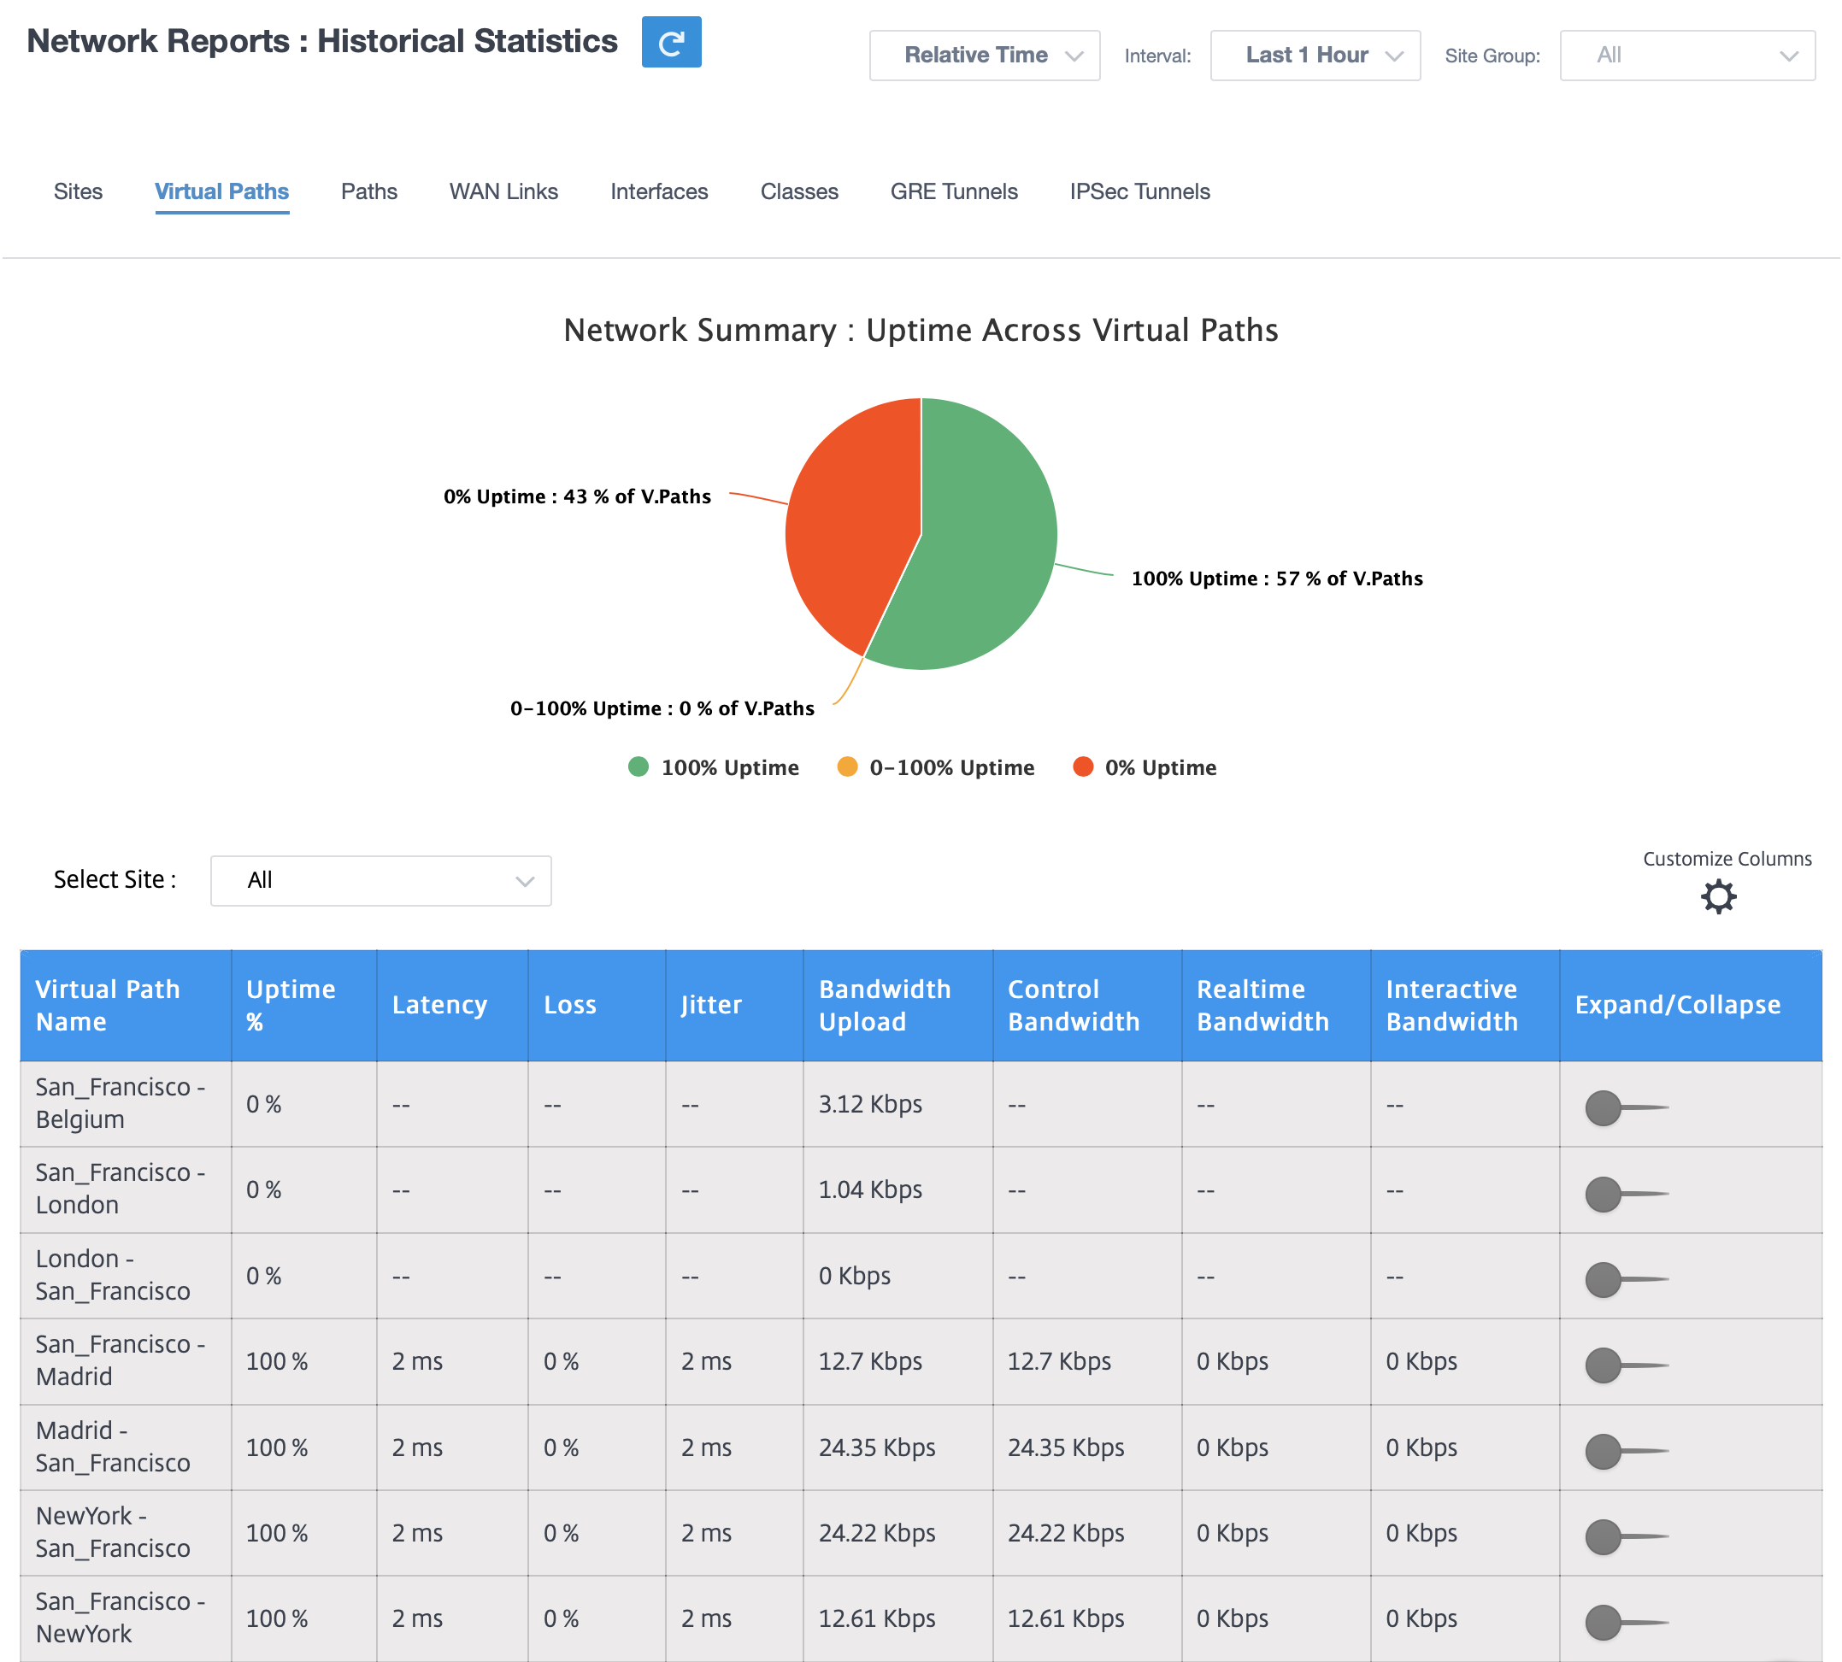Open the Relative Time dropdown
1842x1662 pixels.
pos(984,56)
